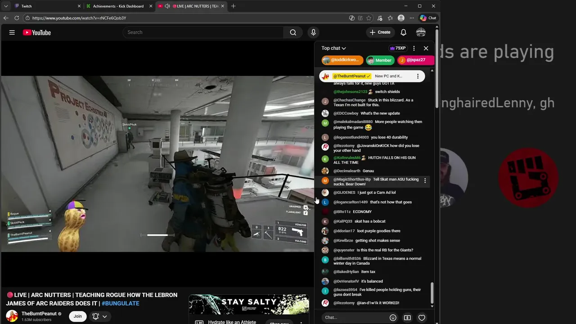Open browser profile icon
This screenshot has width=576, height=324.
(401, 18)
